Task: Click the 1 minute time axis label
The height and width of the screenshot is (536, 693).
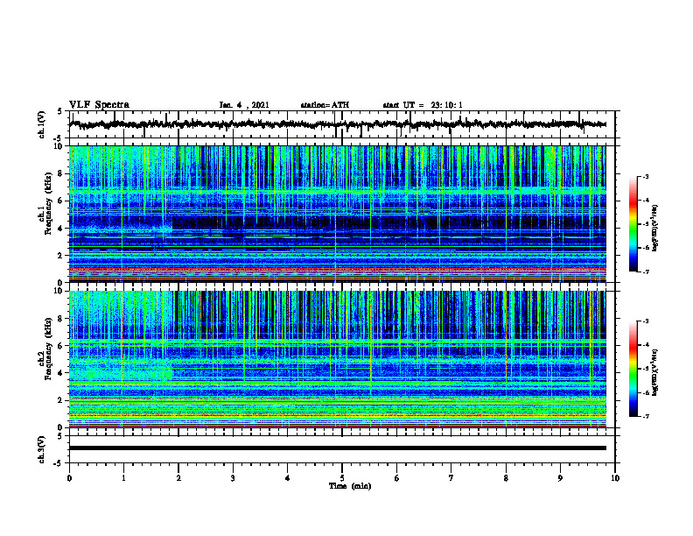Action: tap(123, 478)
